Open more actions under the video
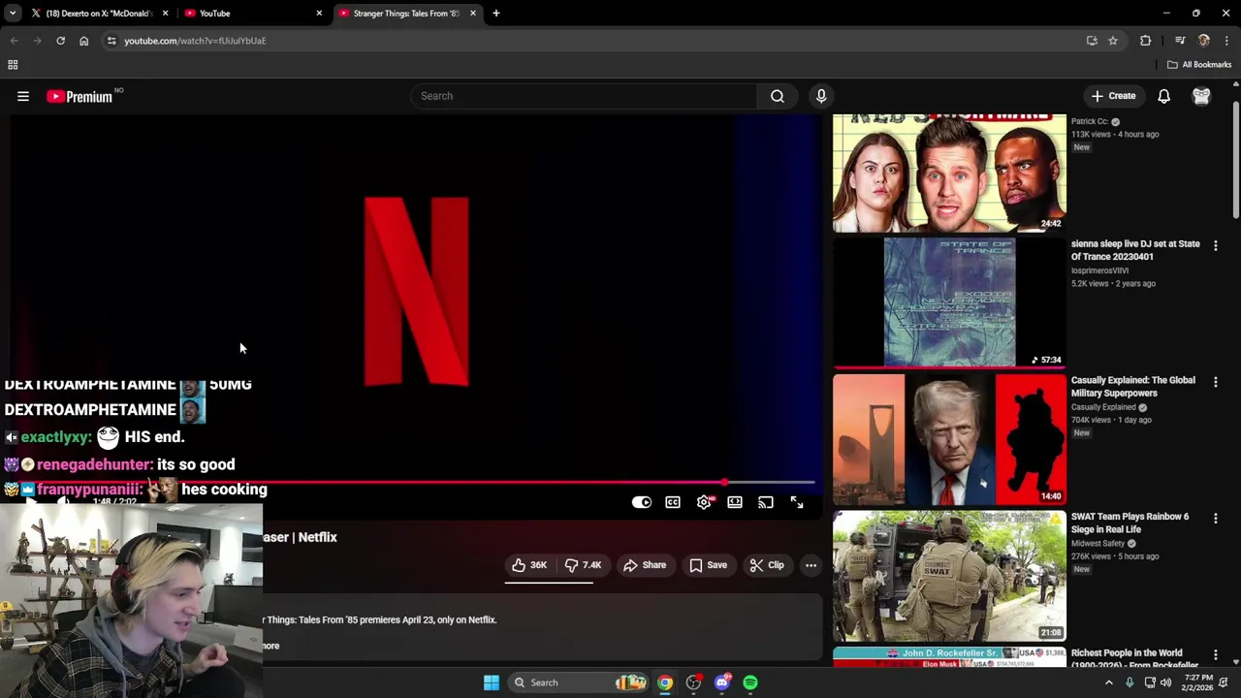This screenshot has height=698, width=1241. click(811, 565)
